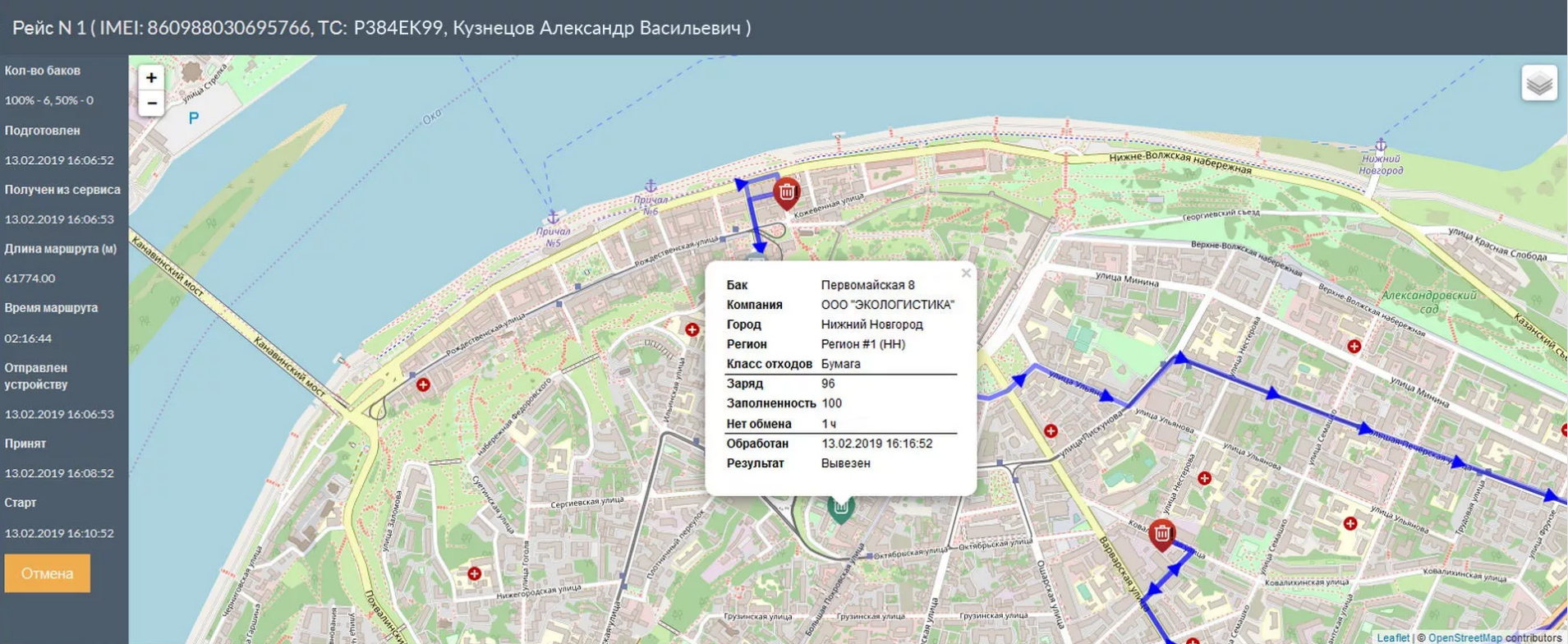
Task: Open the map layers control
Action: [1539, 83]
